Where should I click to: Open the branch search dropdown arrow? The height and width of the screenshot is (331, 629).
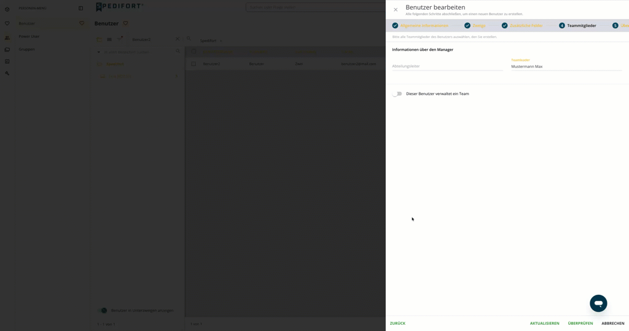click(x=99, y=52)
